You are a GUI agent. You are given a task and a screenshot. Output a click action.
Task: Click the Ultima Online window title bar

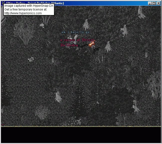(x=100, y=3)
